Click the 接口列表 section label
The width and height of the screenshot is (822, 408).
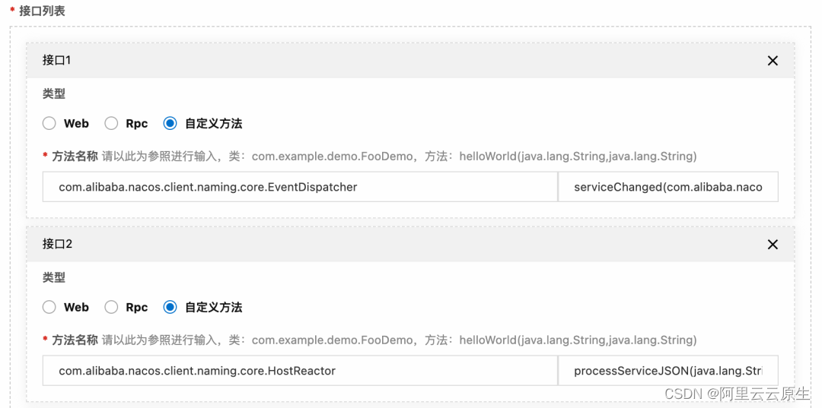click(42, 11)
